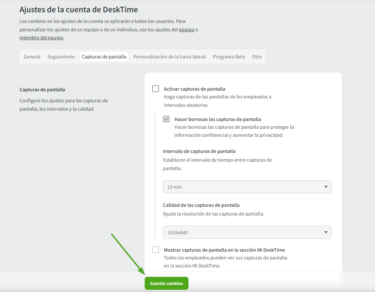Click the 'Hacer borrosas las capturas' label text
The height and width of the screenshot is (292, 375).
click(x=217, y=119)
